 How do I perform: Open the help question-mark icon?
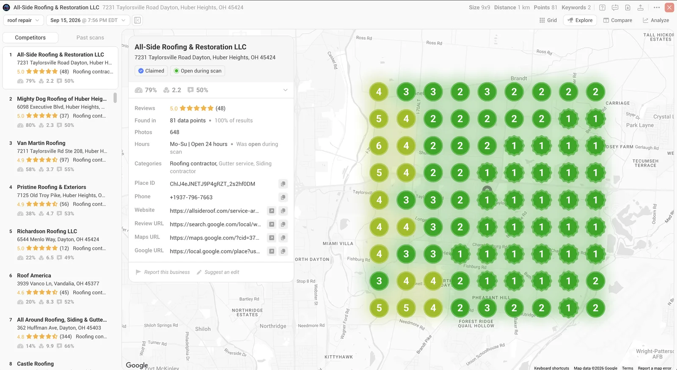pyautogui.click(x=602, y=8)
